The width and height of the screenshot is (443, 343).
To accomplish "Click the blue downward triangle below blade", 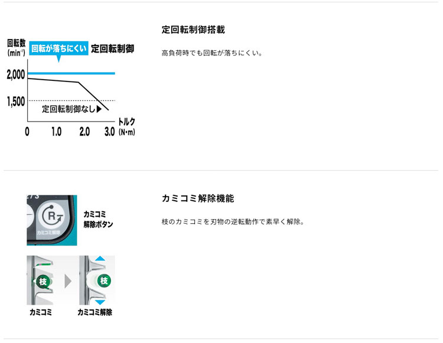I will pos(100,302).
